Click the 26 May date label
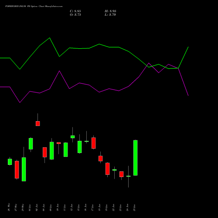218x218 pixels. coord(9,207)
